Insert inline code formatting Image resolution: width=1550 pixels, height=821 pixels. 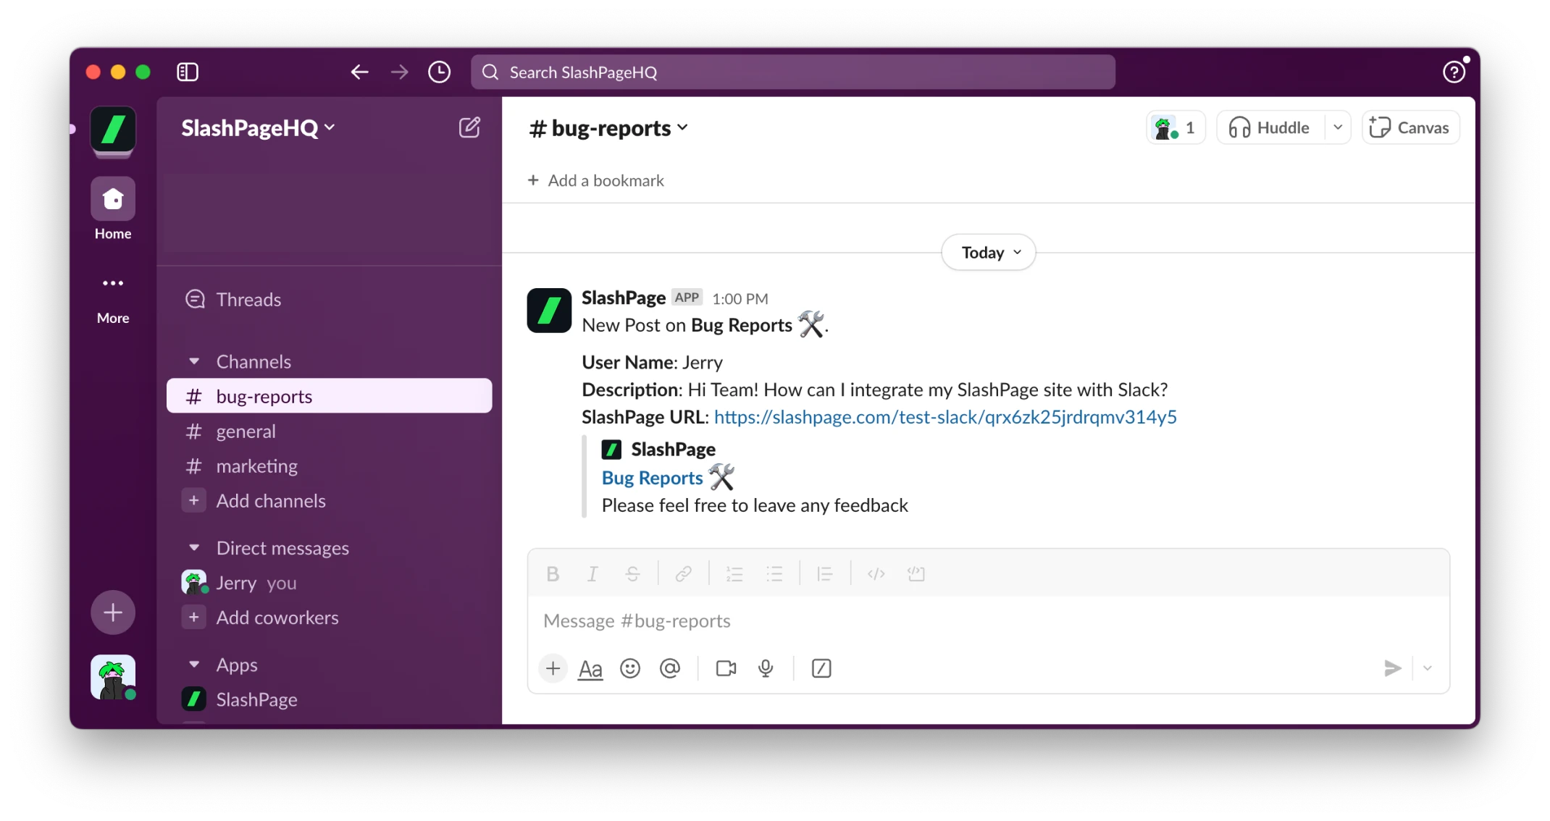point(876,574)
